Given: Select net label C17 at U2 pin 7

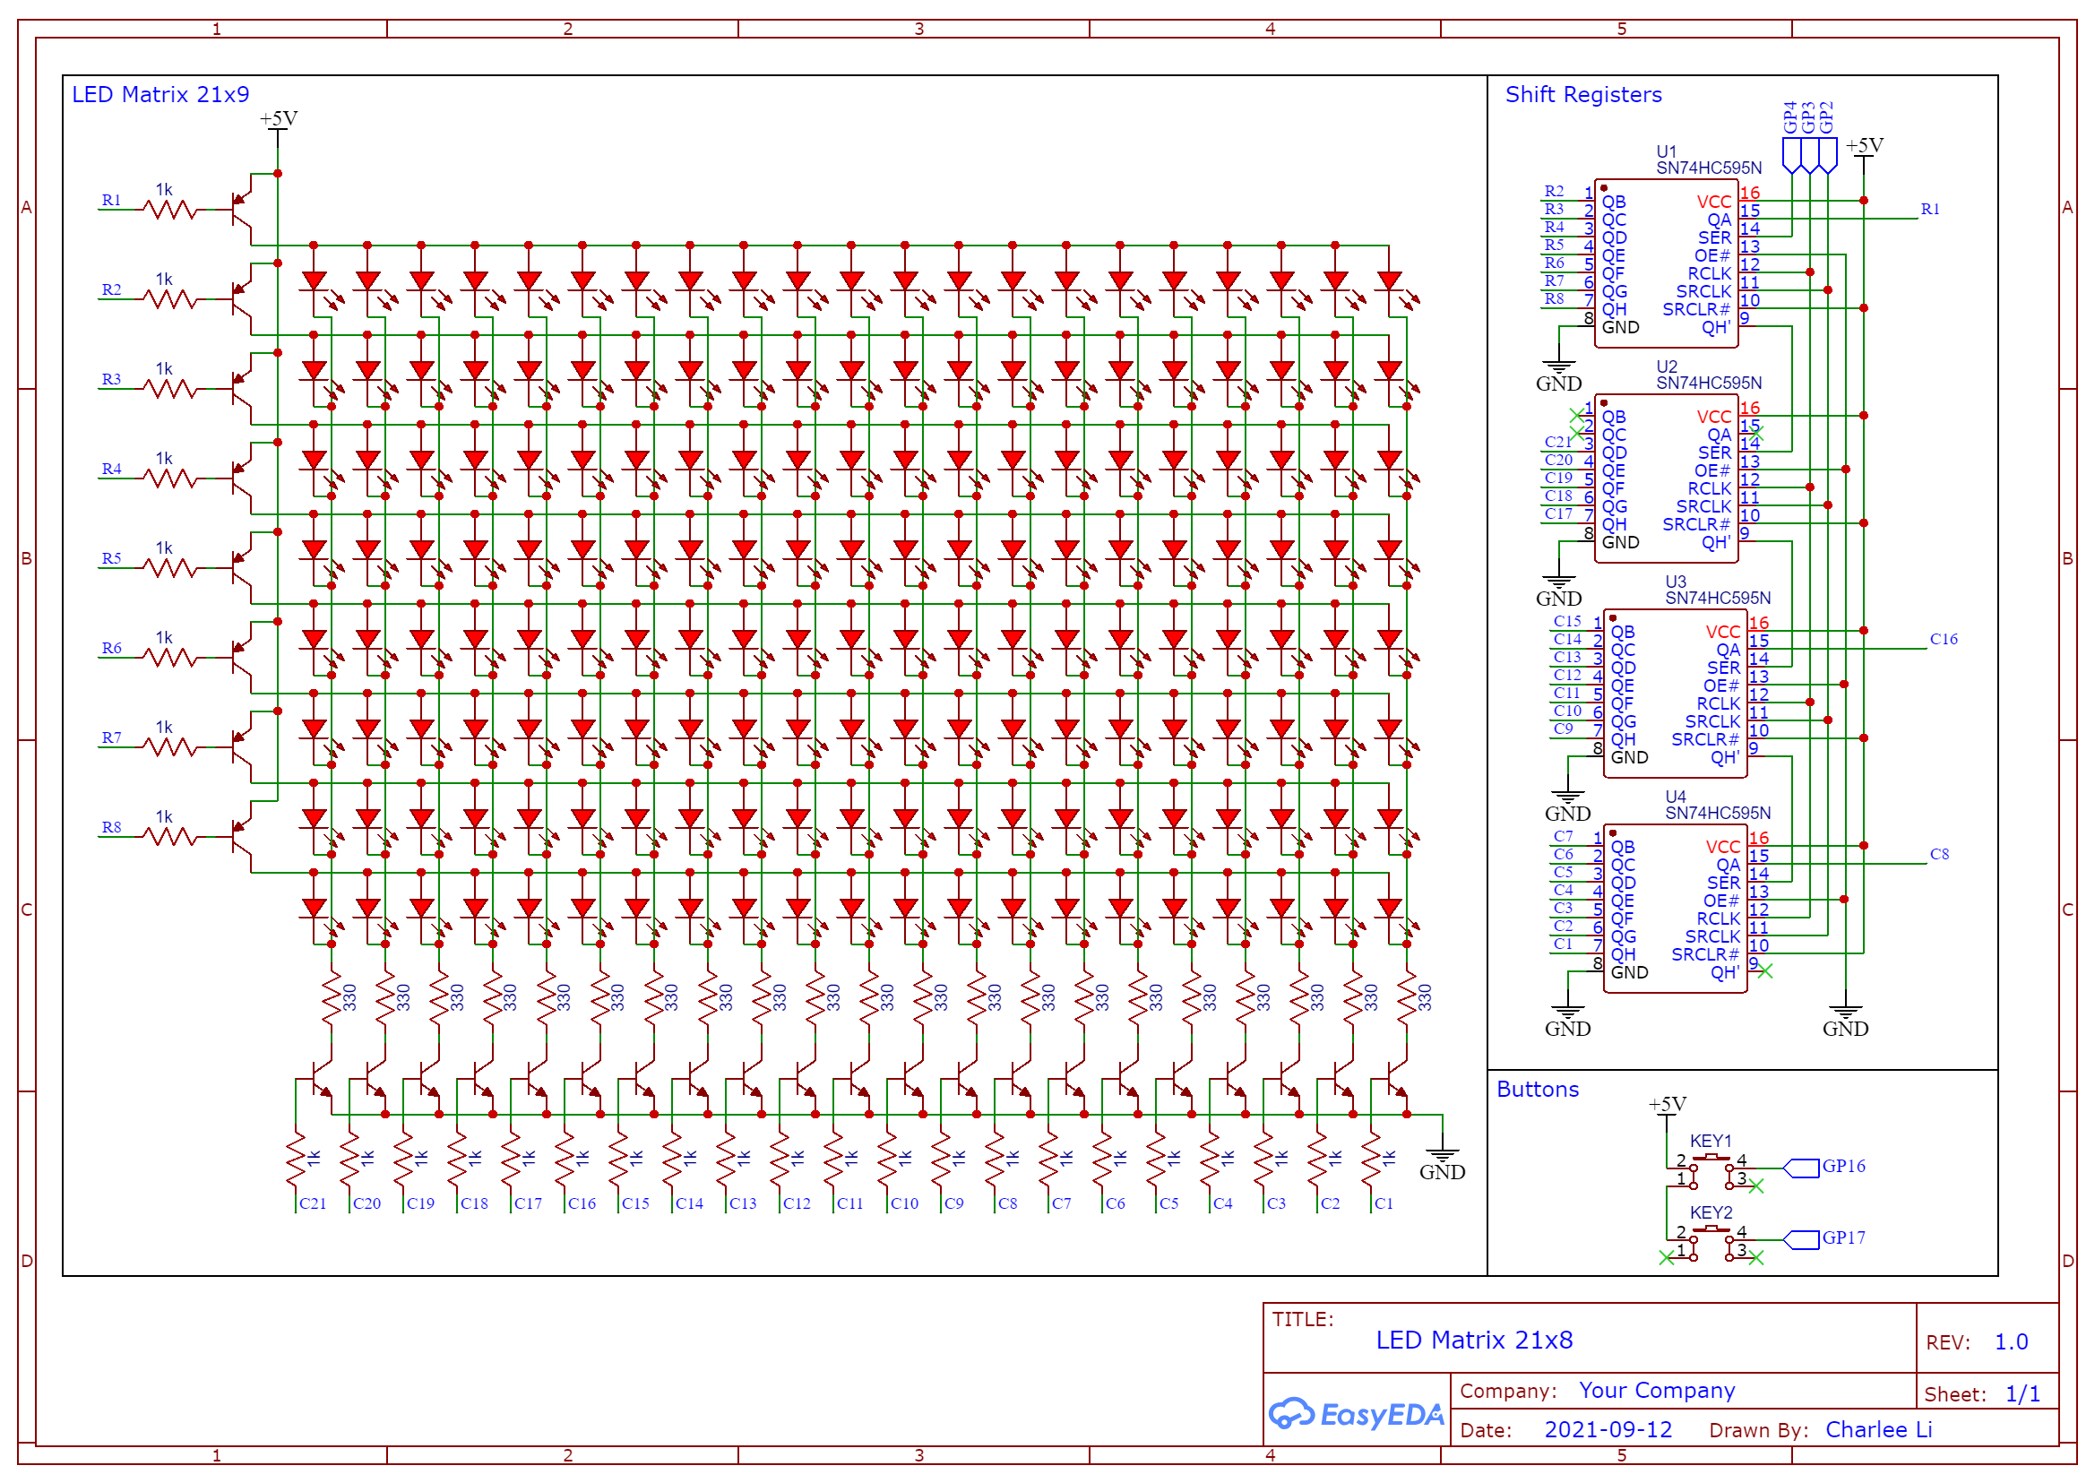Looking at the screenshot, I should coord(1558,514).
